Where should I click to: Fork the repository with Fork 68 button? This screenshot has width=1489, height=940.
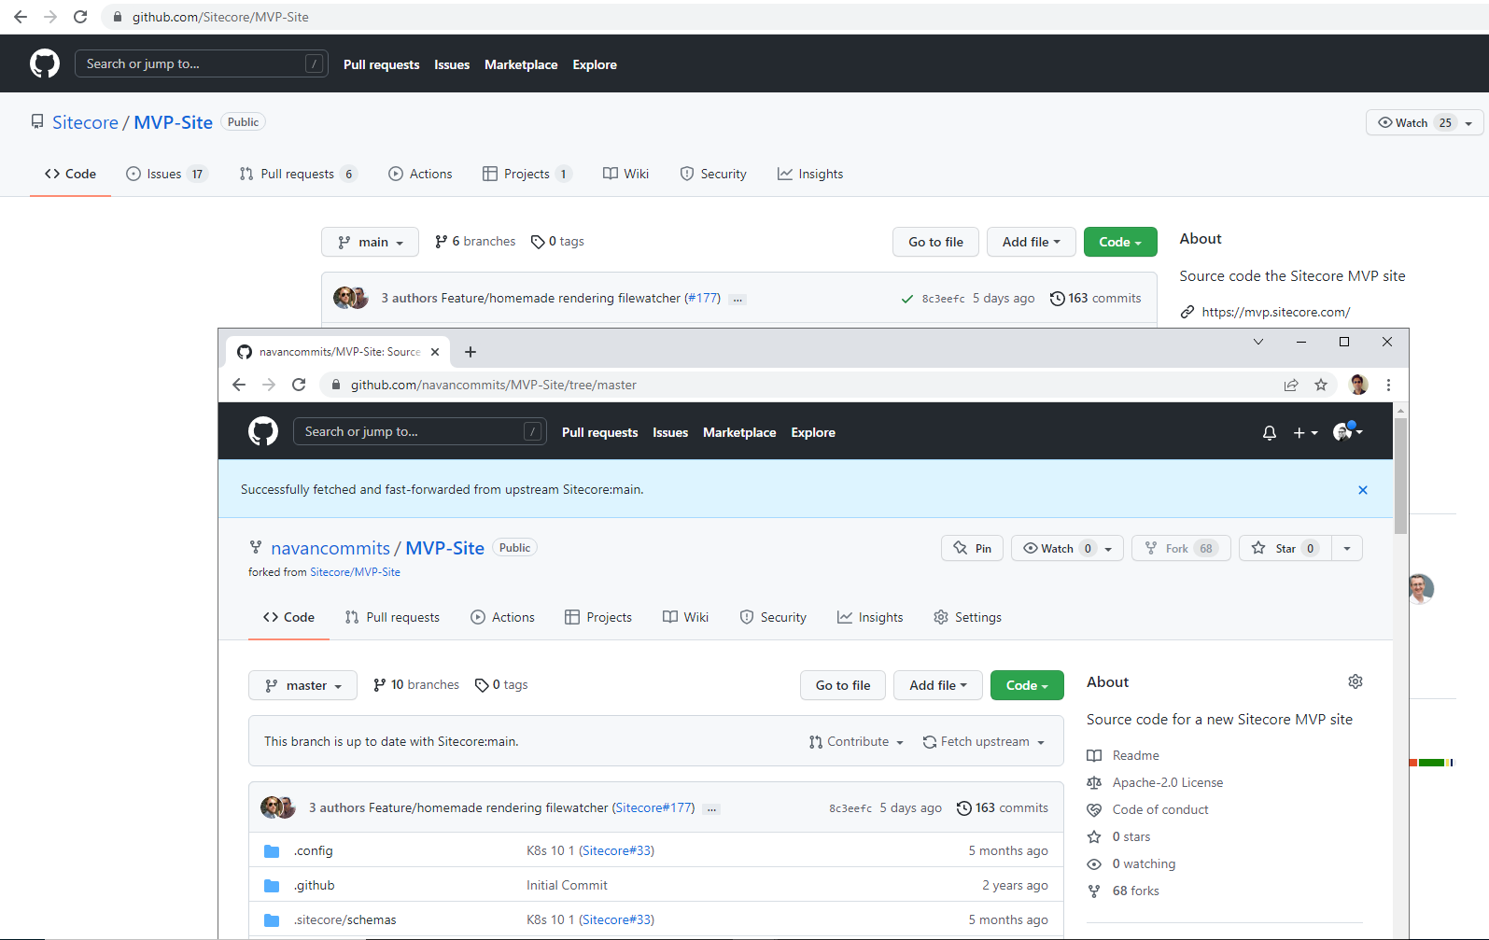[x=1181, y=548]
